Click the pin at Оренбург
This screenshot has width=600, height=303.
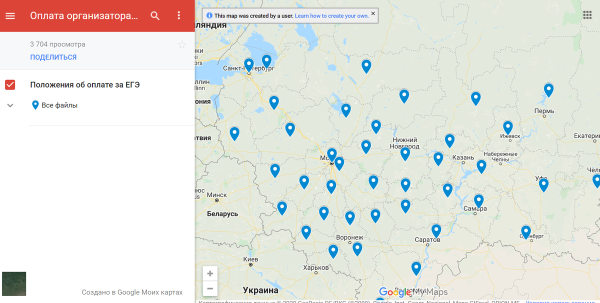click(525, 232)
